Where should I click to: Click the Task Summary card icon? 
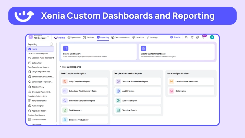[x=65, y=110]
